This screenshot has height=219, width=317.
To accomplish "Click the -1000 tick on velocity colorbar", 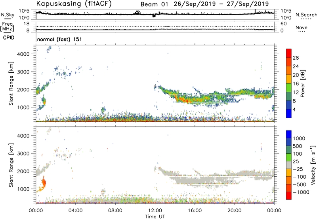I will 301,192.
